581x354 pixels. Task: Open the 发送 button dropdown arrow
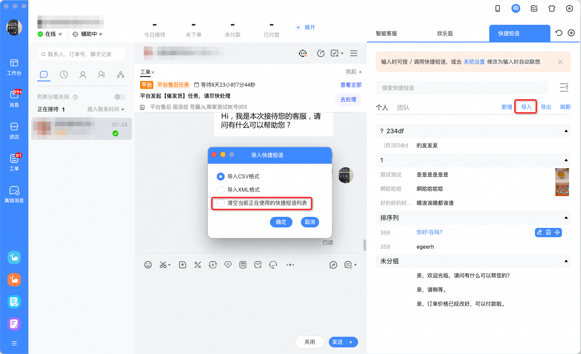[351, 342]
